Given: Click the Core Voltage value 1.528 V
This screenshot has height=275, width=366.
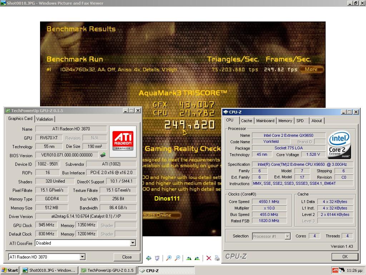Looking at the screenshot, I should 313,154.
